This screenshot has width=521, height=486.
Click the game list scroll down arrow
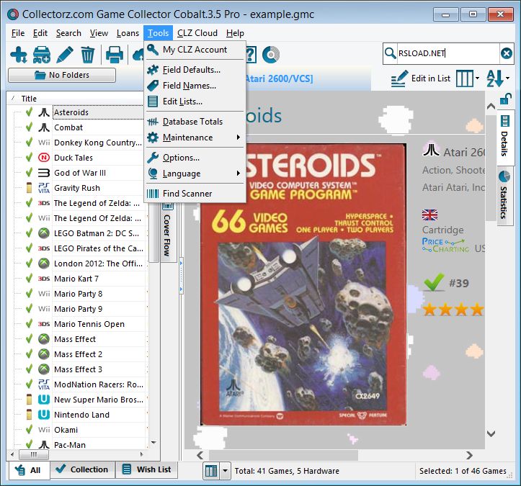153,443
